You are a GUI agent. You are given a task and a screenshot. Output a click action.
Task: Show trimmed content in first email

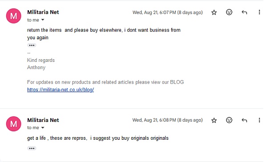coord(32,45)
